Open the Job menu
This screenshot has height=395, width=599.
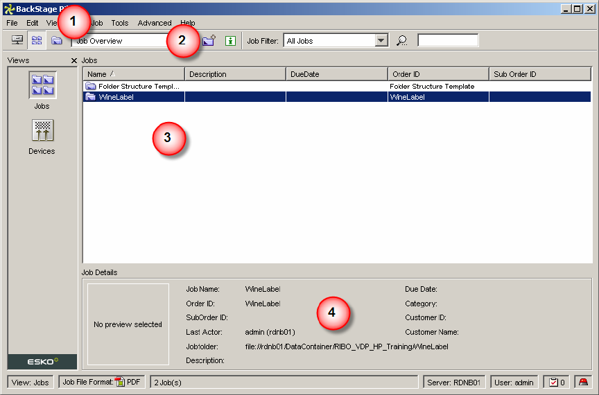96,23
